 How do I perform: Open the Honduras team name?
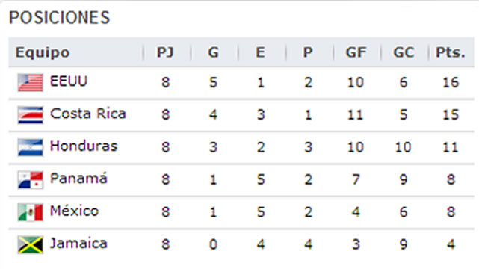84,146
